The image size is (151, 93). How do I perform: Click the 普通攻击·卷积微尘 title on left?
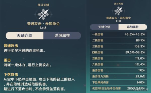(x=43, y=24)
